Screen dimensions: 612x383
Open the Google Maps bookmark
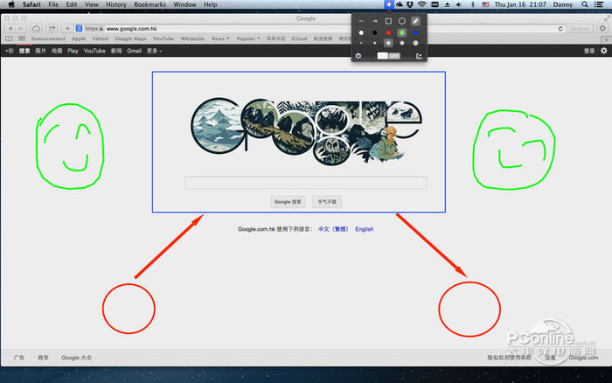pyautogui.click(x=130, y=38)
